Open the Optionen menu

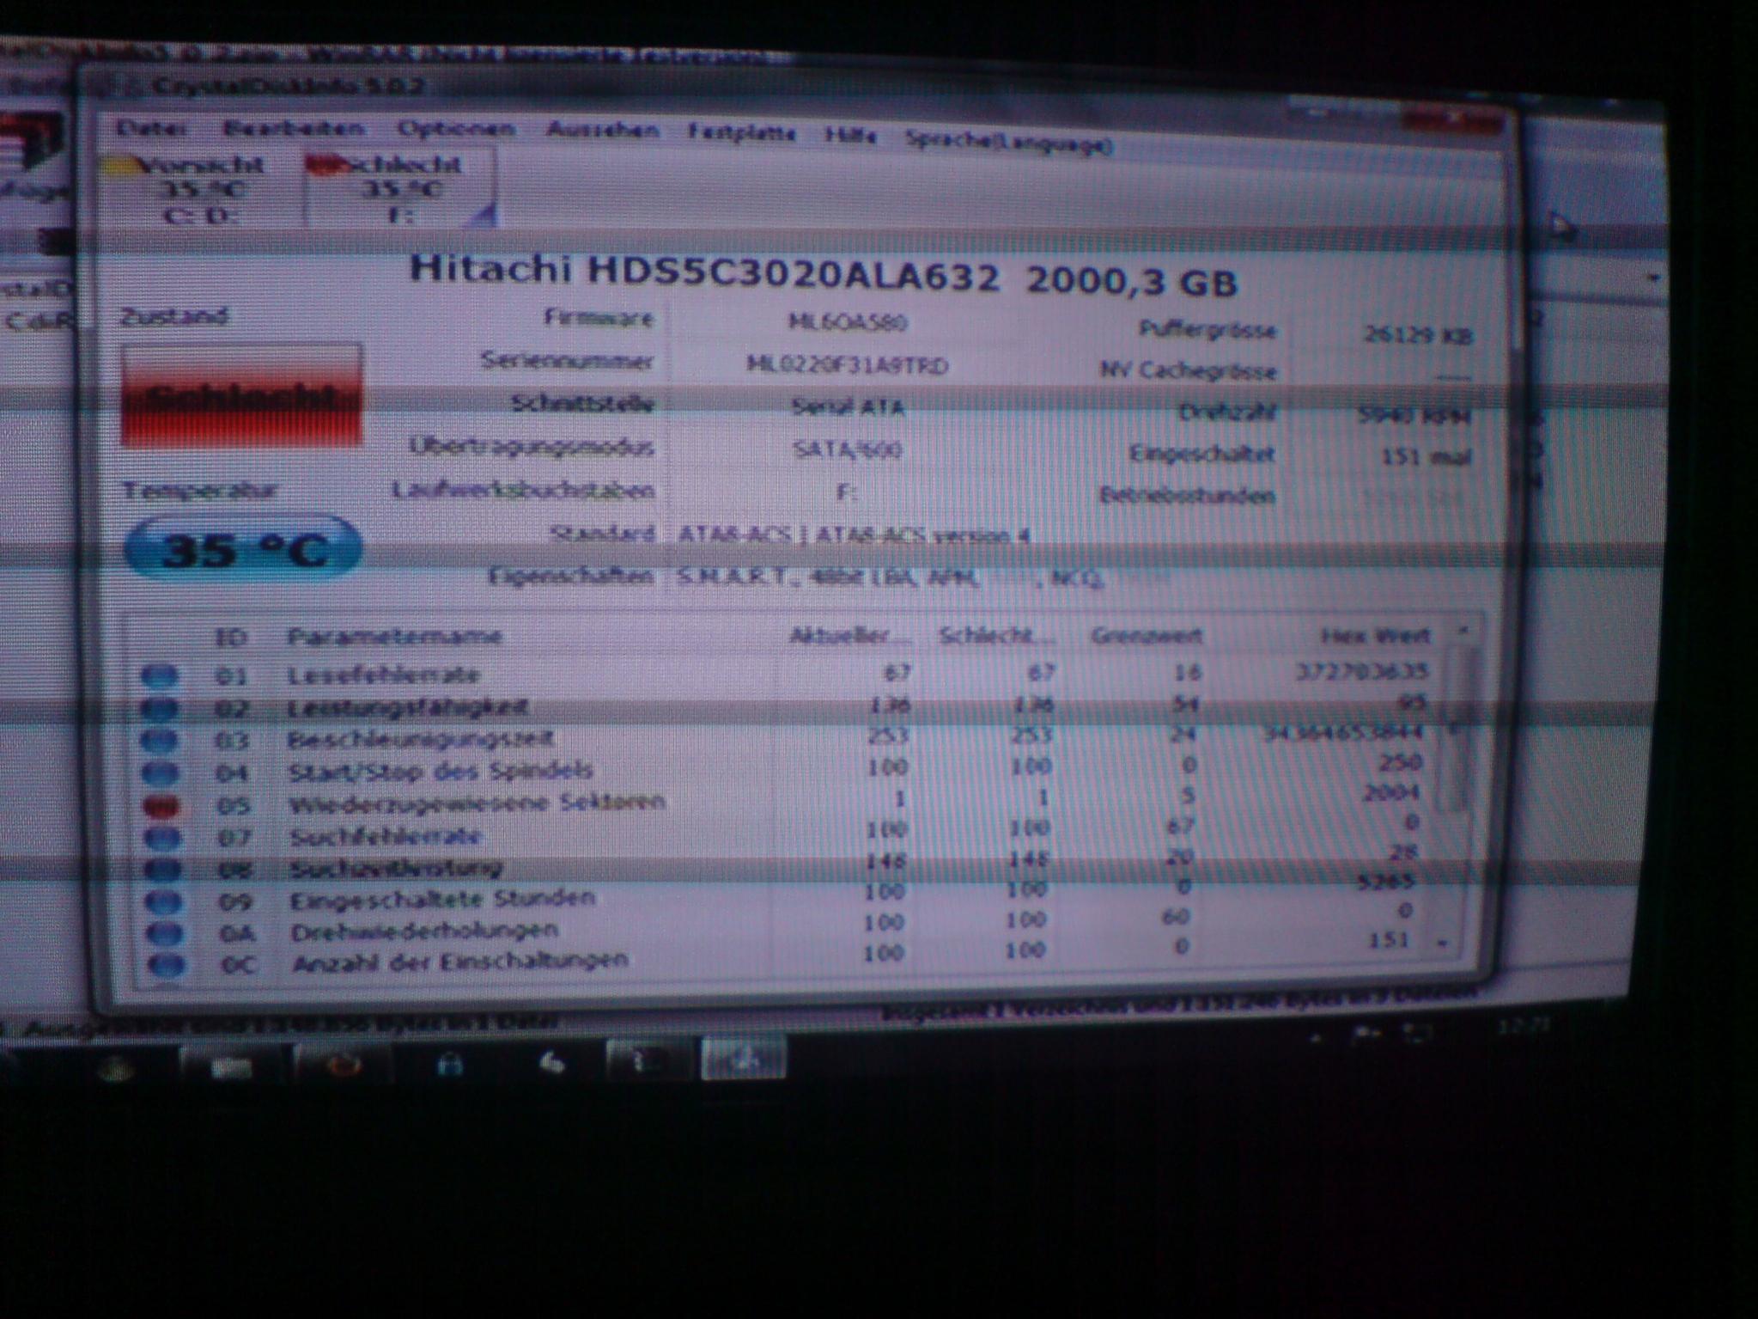tap(456, 130)
